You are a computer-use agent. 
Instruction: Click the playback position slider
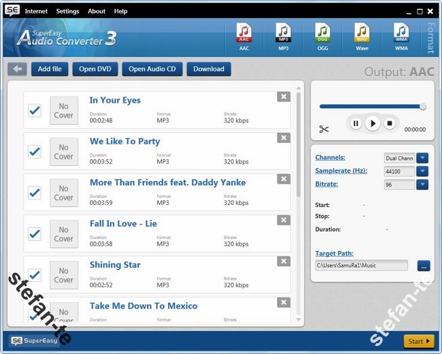pyautogui.click(x=371, y=106)
